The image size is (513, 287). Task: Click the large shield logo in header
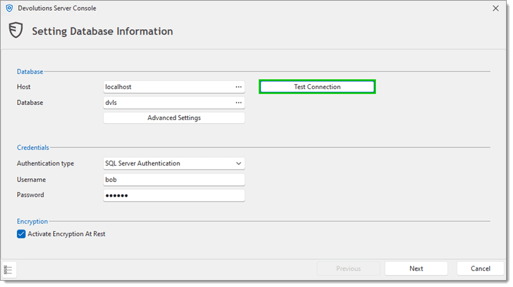(16, 31)
